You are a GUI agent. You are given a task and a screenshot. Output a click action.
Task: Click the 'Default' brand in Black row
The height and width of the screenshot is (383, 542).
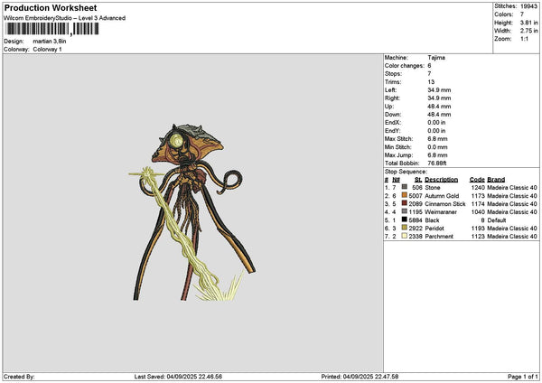click(497, 220)
